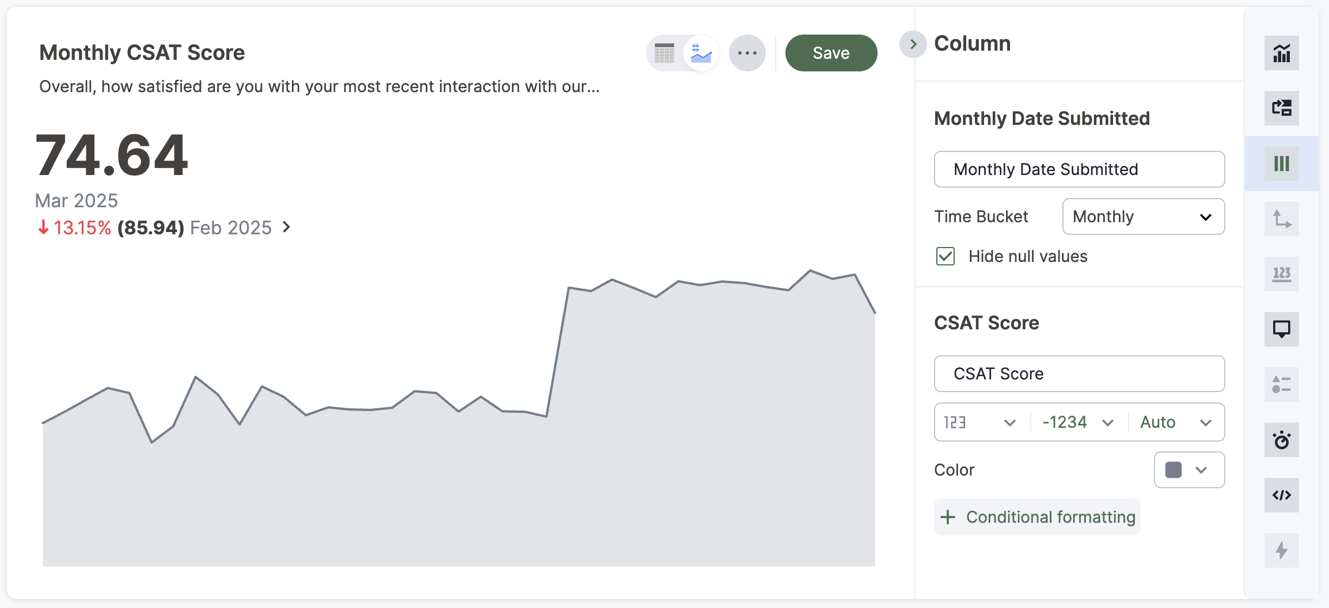Open the Color swatch picker
The height and width of the screenshot is (608, 1329).
[x=1188, y=470]
